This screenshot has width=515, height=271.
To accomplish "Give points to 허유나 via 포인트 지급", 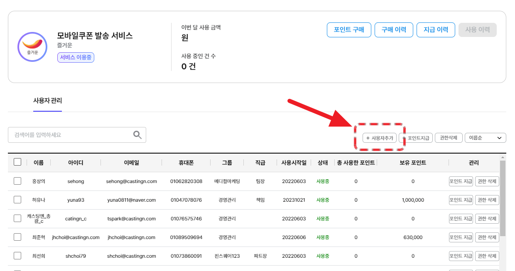I will [461, 200].
